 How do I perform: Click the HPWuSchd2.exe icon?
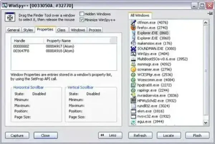133,101
